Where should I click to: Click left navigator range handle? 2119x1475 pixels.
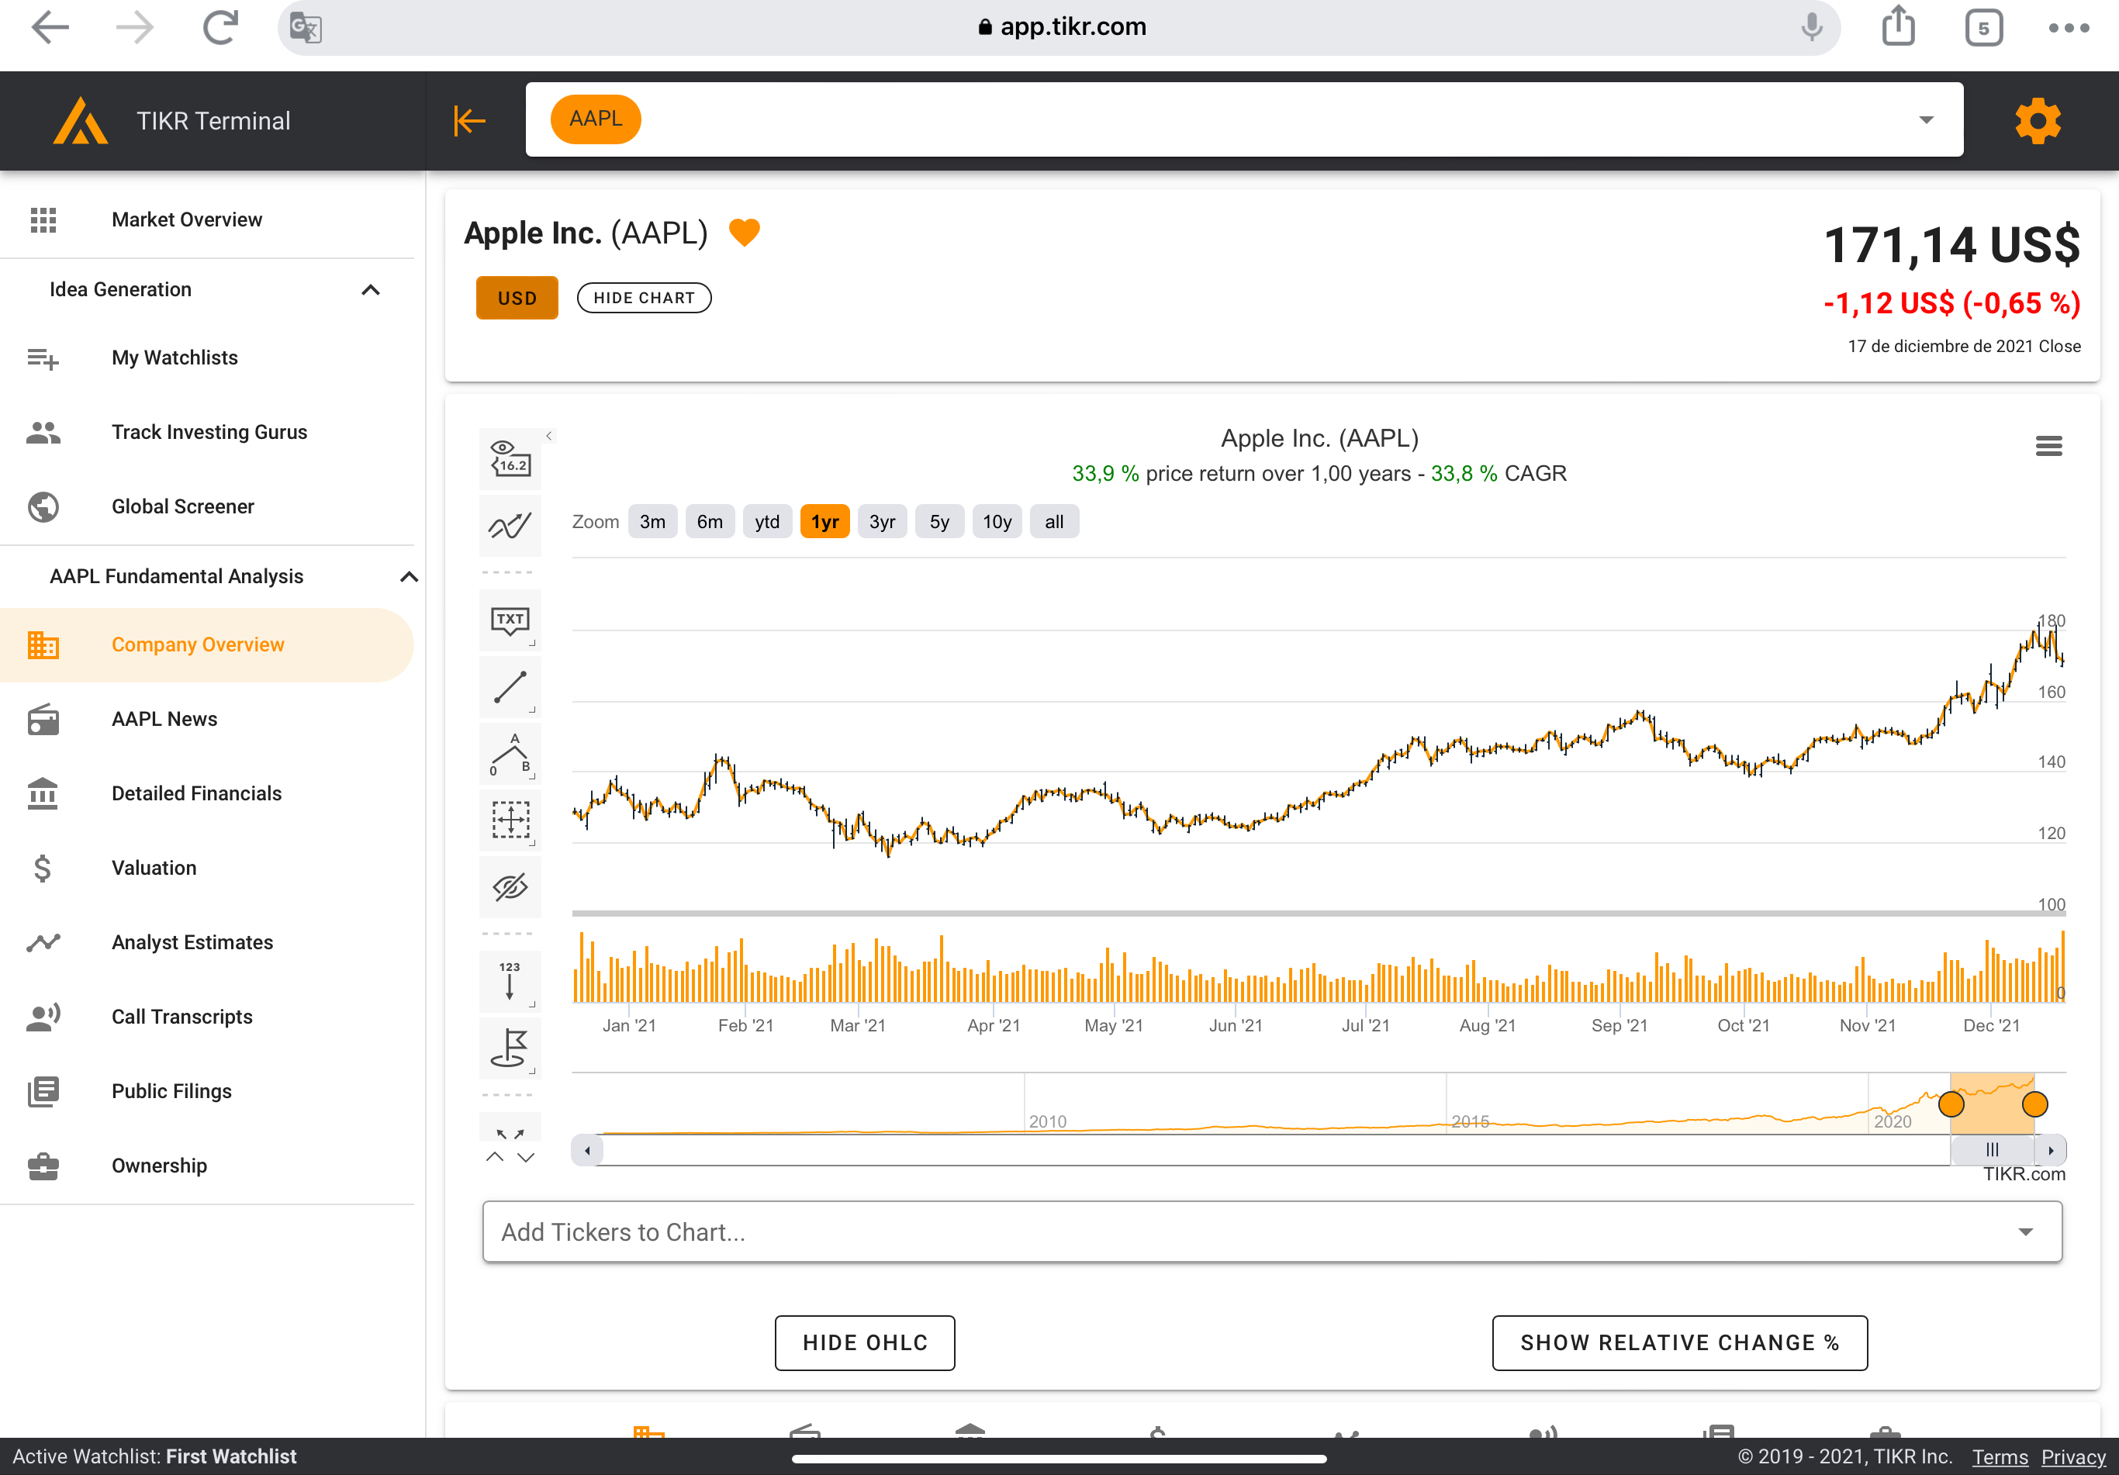click(1951, 1104)
